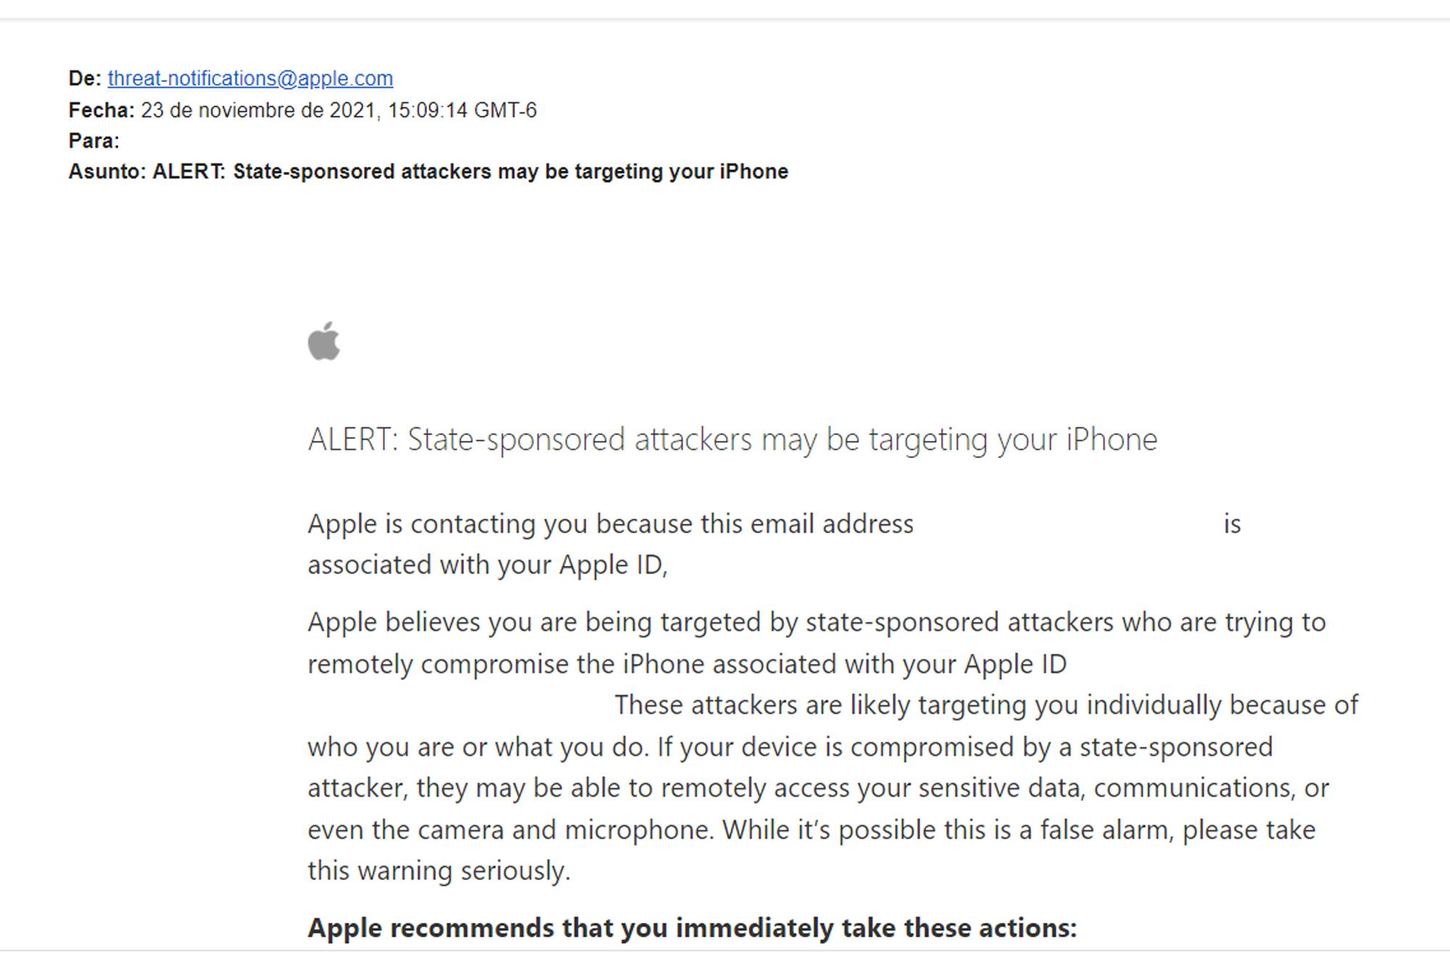Screen dimensions: 1450x967
Task: Click the 'These attackers are likely targeting' sentence
Action: point(986,705)
